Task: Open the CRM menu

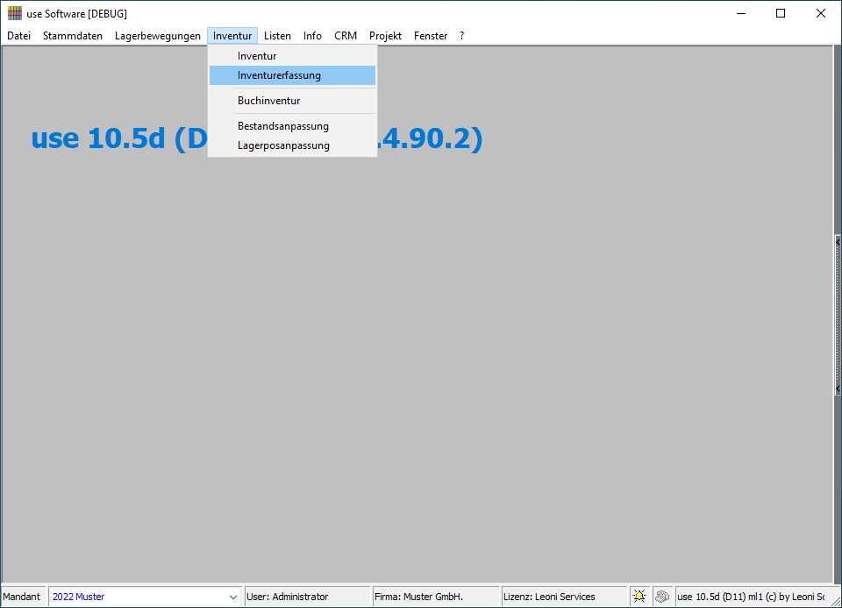Action: 346,36
